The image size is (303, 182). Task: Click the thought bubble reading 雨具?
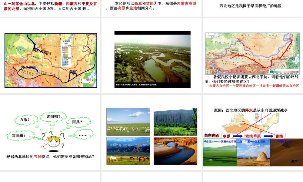78,122
